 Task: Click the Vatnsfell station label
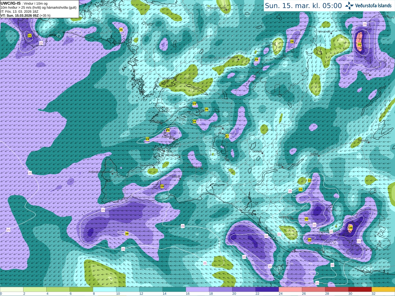tap(363, 140)
